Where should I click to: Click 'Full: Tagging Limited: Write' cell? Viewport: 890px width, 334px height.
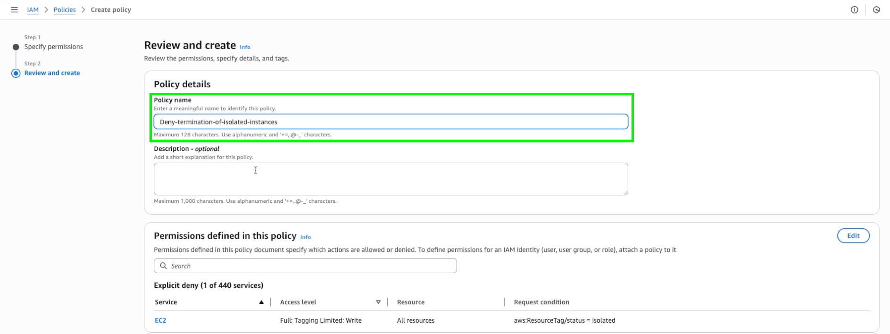tap(321, 320)
